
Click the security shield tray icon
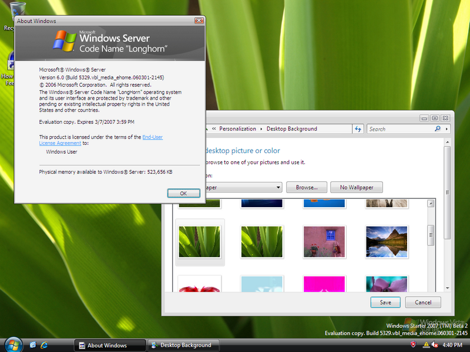click(x=413, y=344)
